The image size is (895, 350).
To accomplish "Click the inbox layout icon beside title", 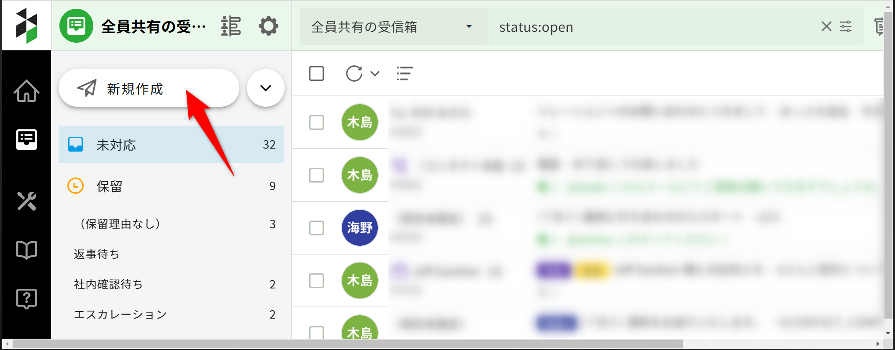I will 231,26.
